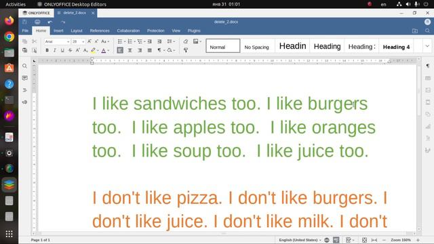Open Activities overview
434x244 pixels.
16,4
